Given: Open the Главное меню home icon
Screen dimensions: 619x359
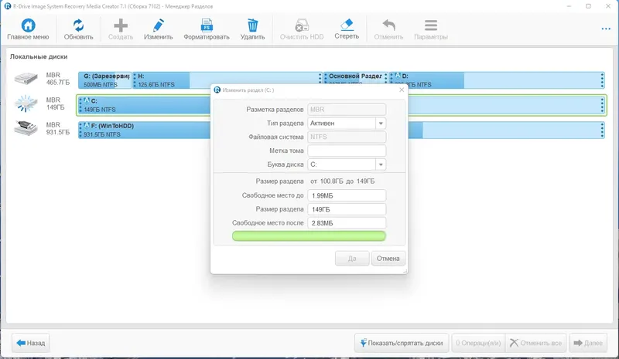Looking at the screenshot, I should click(x=28, y=25).
